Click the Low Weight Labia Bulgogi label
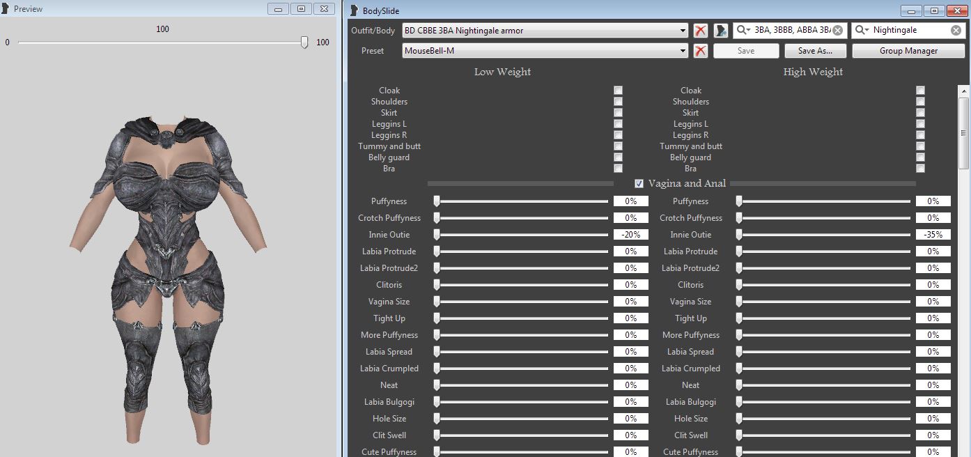Image resolution: width=971 pixels, height=457 pixels. 389,402
